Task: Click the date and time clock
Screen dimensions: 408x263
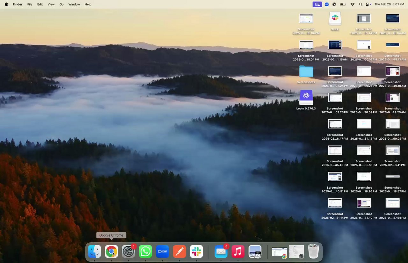Action: 390,4
